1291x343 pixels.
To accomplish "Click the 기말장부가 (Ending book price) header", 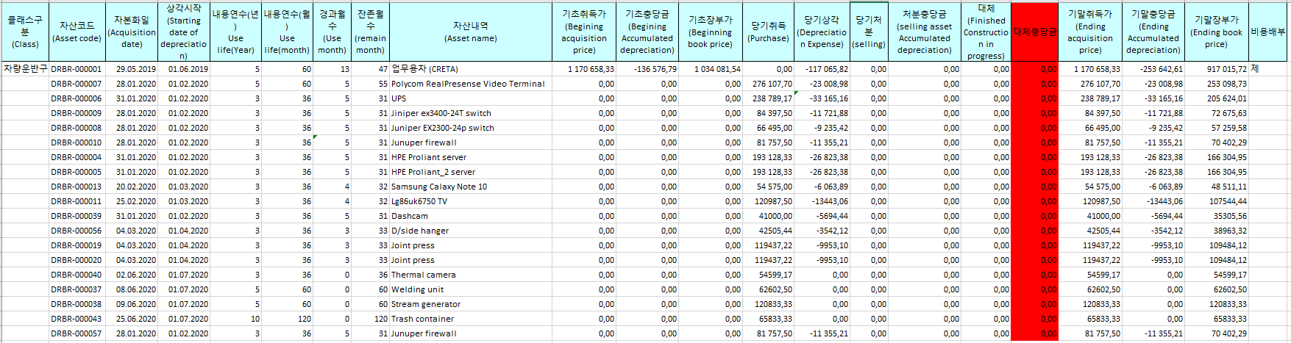I will pos(1216,32).
